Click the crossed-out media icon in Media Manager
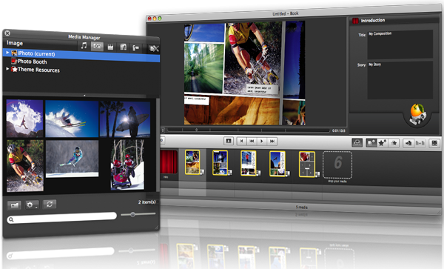444x269 pixels. tap(154, 48)
